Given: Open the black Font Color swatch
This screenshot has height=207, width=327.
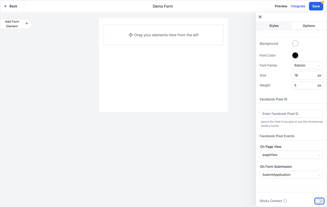Looking at the screenshot, I should pos(295,55).
